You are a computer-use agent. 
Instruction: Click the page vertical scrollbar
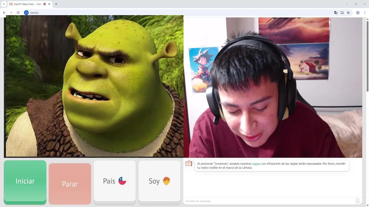click(x=367, y=56)
